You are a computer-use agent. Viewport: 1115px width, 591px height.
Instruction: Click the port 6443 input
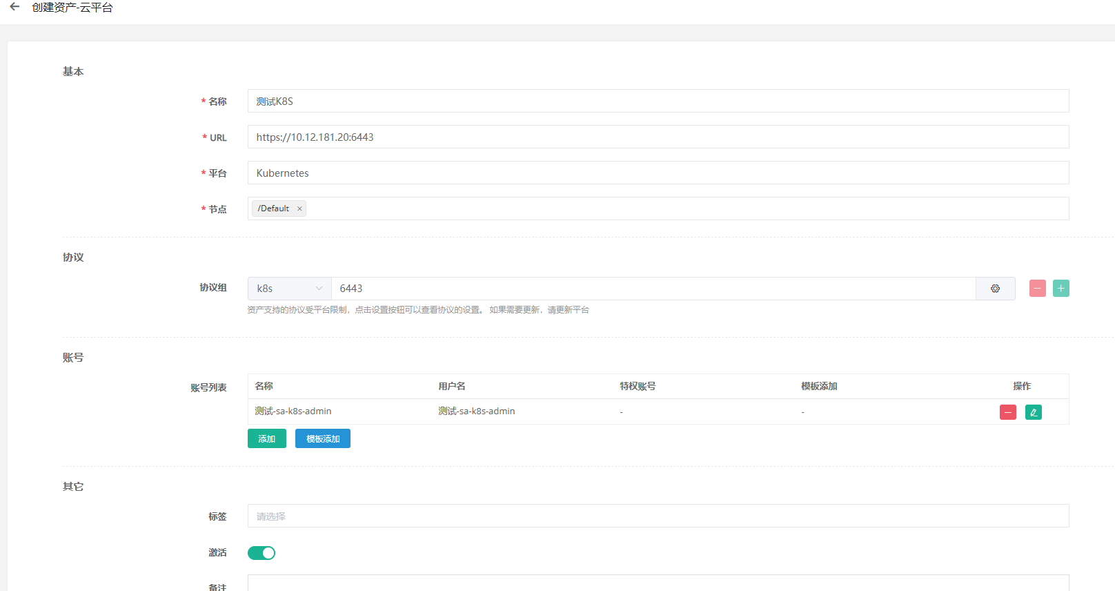pyautogui.click(x=653, y=289)
